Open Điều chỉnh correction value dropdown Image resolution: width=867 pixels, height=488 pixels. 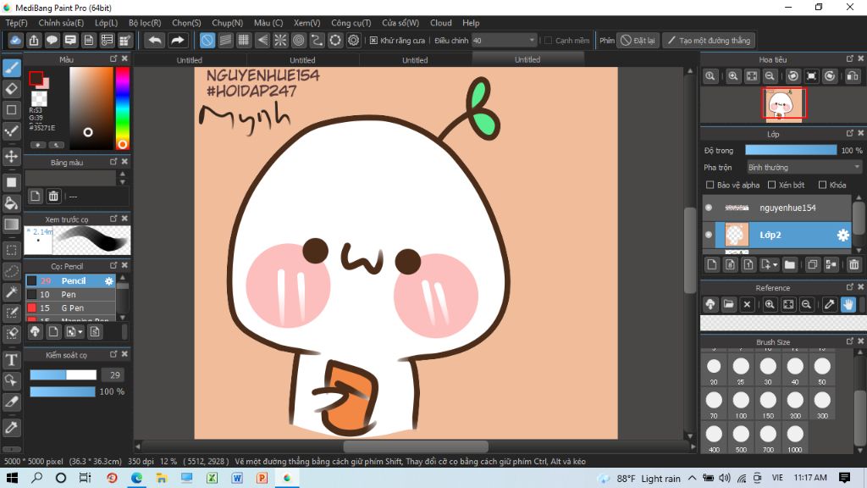pyautogui.click(x=505, y=41)
